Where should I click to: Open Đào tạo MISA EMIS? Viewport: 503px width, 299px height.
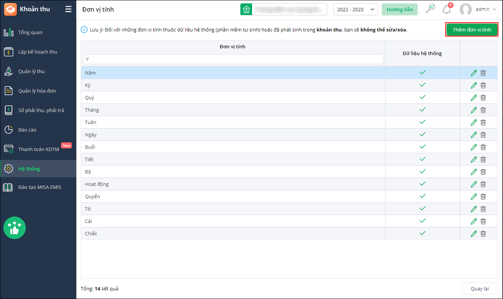coord(38,187)
